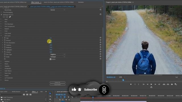Toggle animation stopwatch for Highlights
Image resolution: width=182 pixels, height=102 pixels.
(5, 50)
